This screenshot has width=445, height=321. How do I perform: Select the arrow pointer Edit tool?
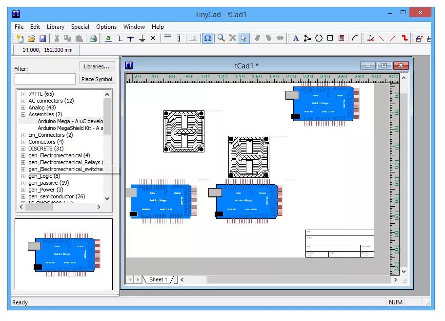click(x=244, y=38)
